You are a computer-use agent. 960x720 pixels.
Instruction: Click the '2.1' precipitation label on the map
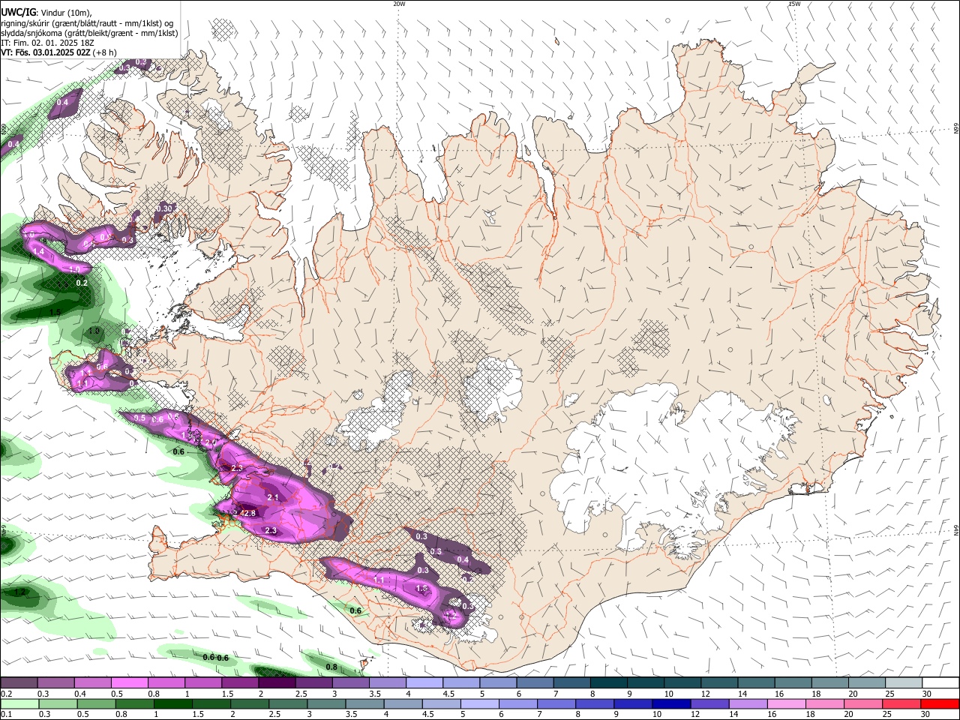[273, 497]
